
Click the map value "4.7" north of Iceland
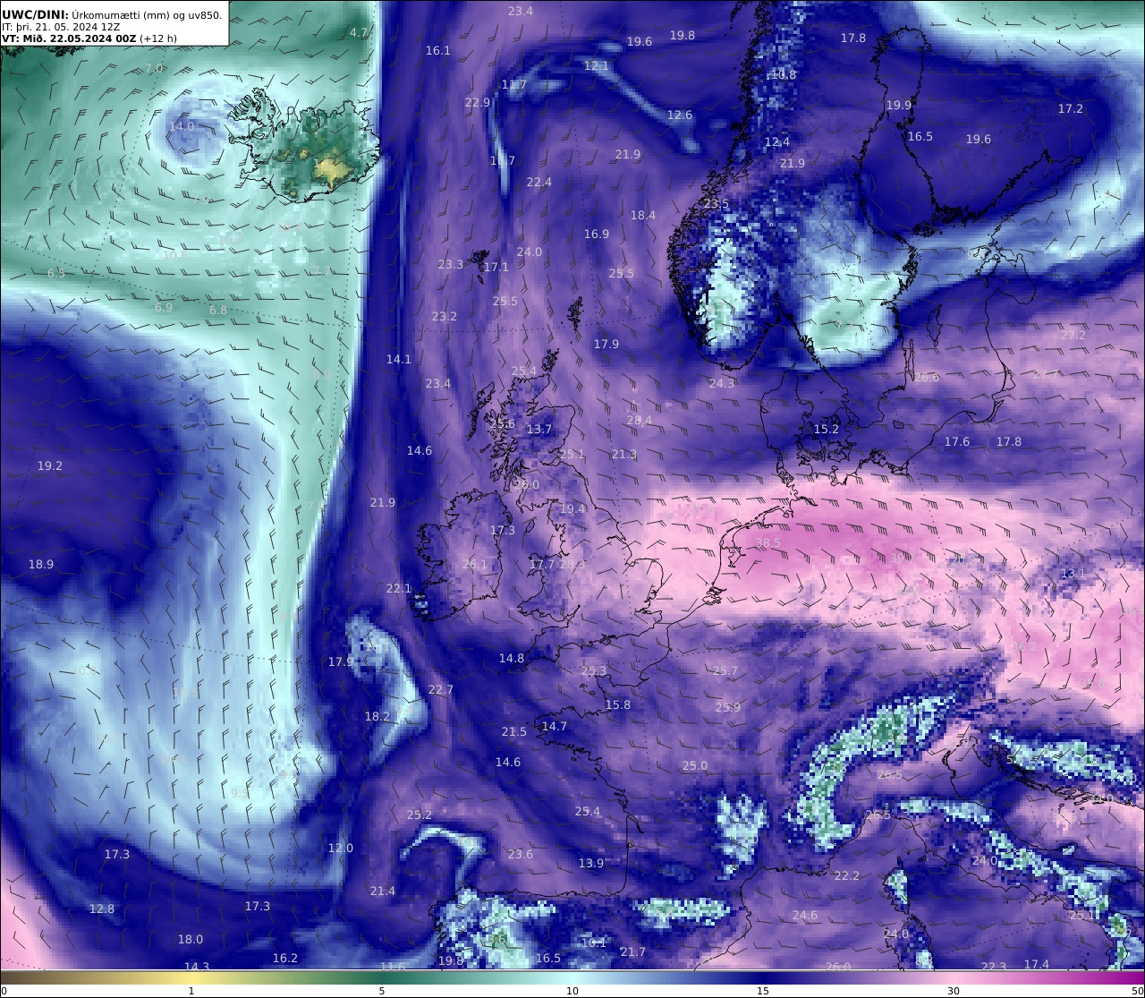tap(359, 32)
